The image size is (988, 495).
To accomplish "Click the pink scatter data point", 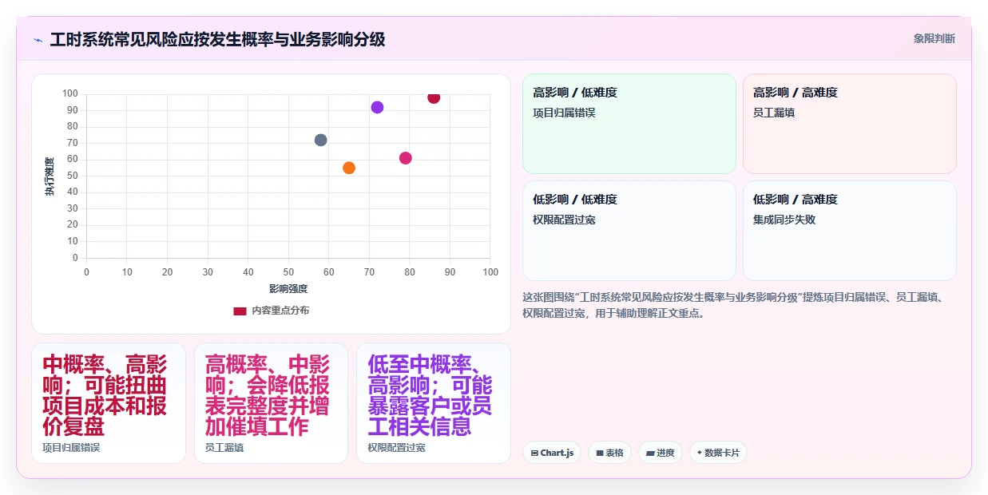I will (406, 158).
